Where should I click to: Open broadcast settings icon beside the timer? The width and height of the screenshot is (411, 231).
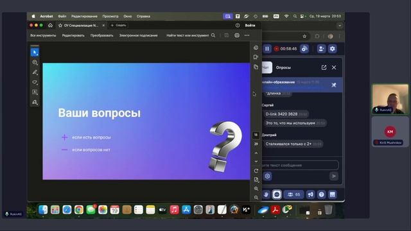click(304, 49)
